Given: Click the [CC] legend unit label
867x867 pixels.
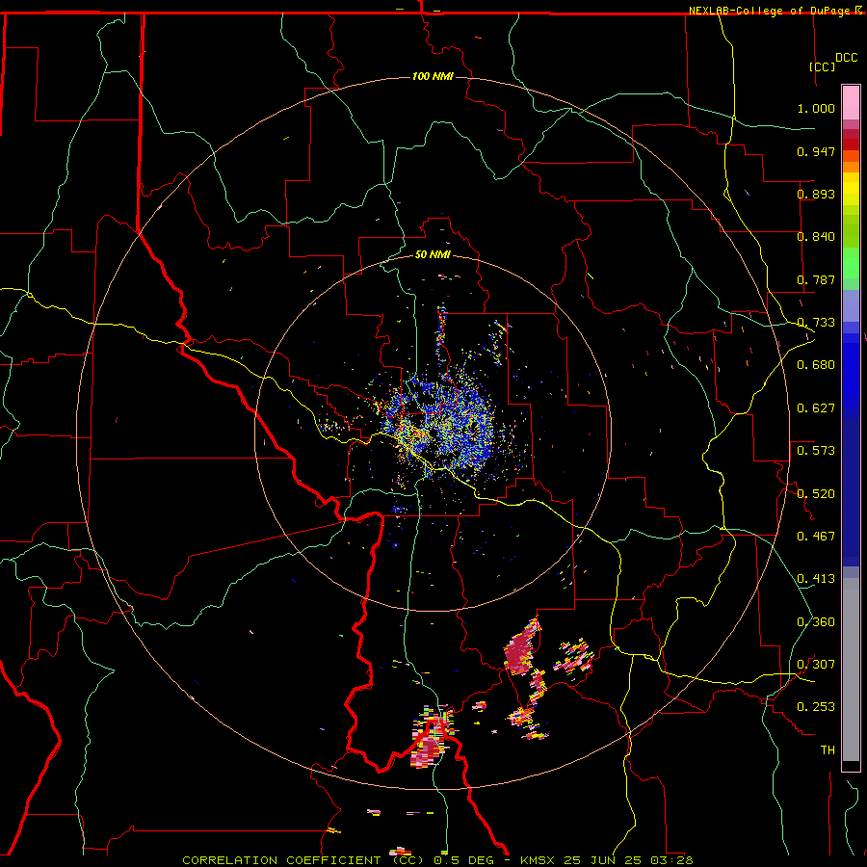Looking at the screenshot, I should pos(822,66).
